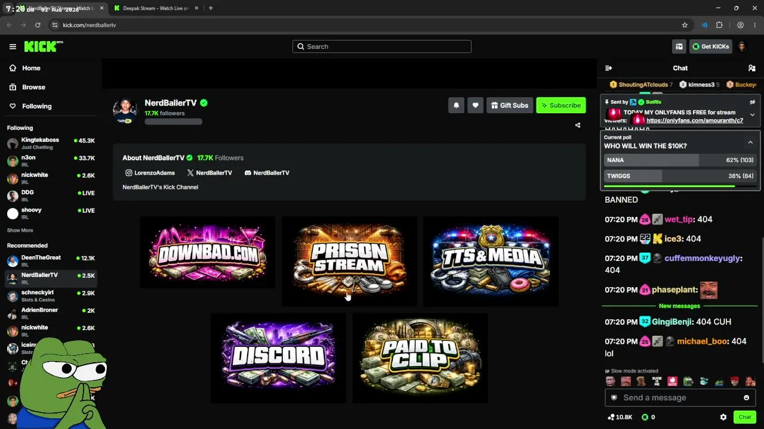Show the chat users list icon
The height and width of the screenshot is (429, 764).
point(751,68)
